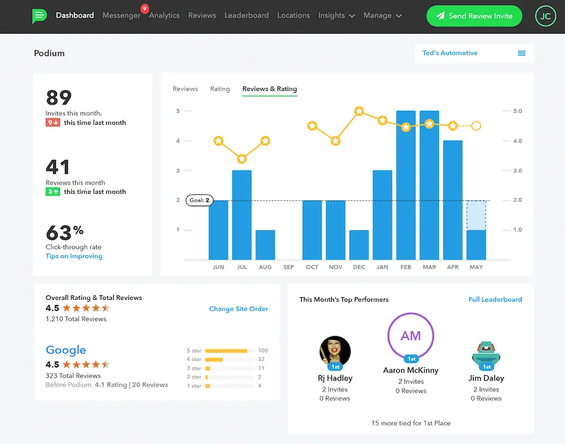Switch to the Rating chart tab
Viewport: 565px width, 444px height.
click(x=220, y=89)
